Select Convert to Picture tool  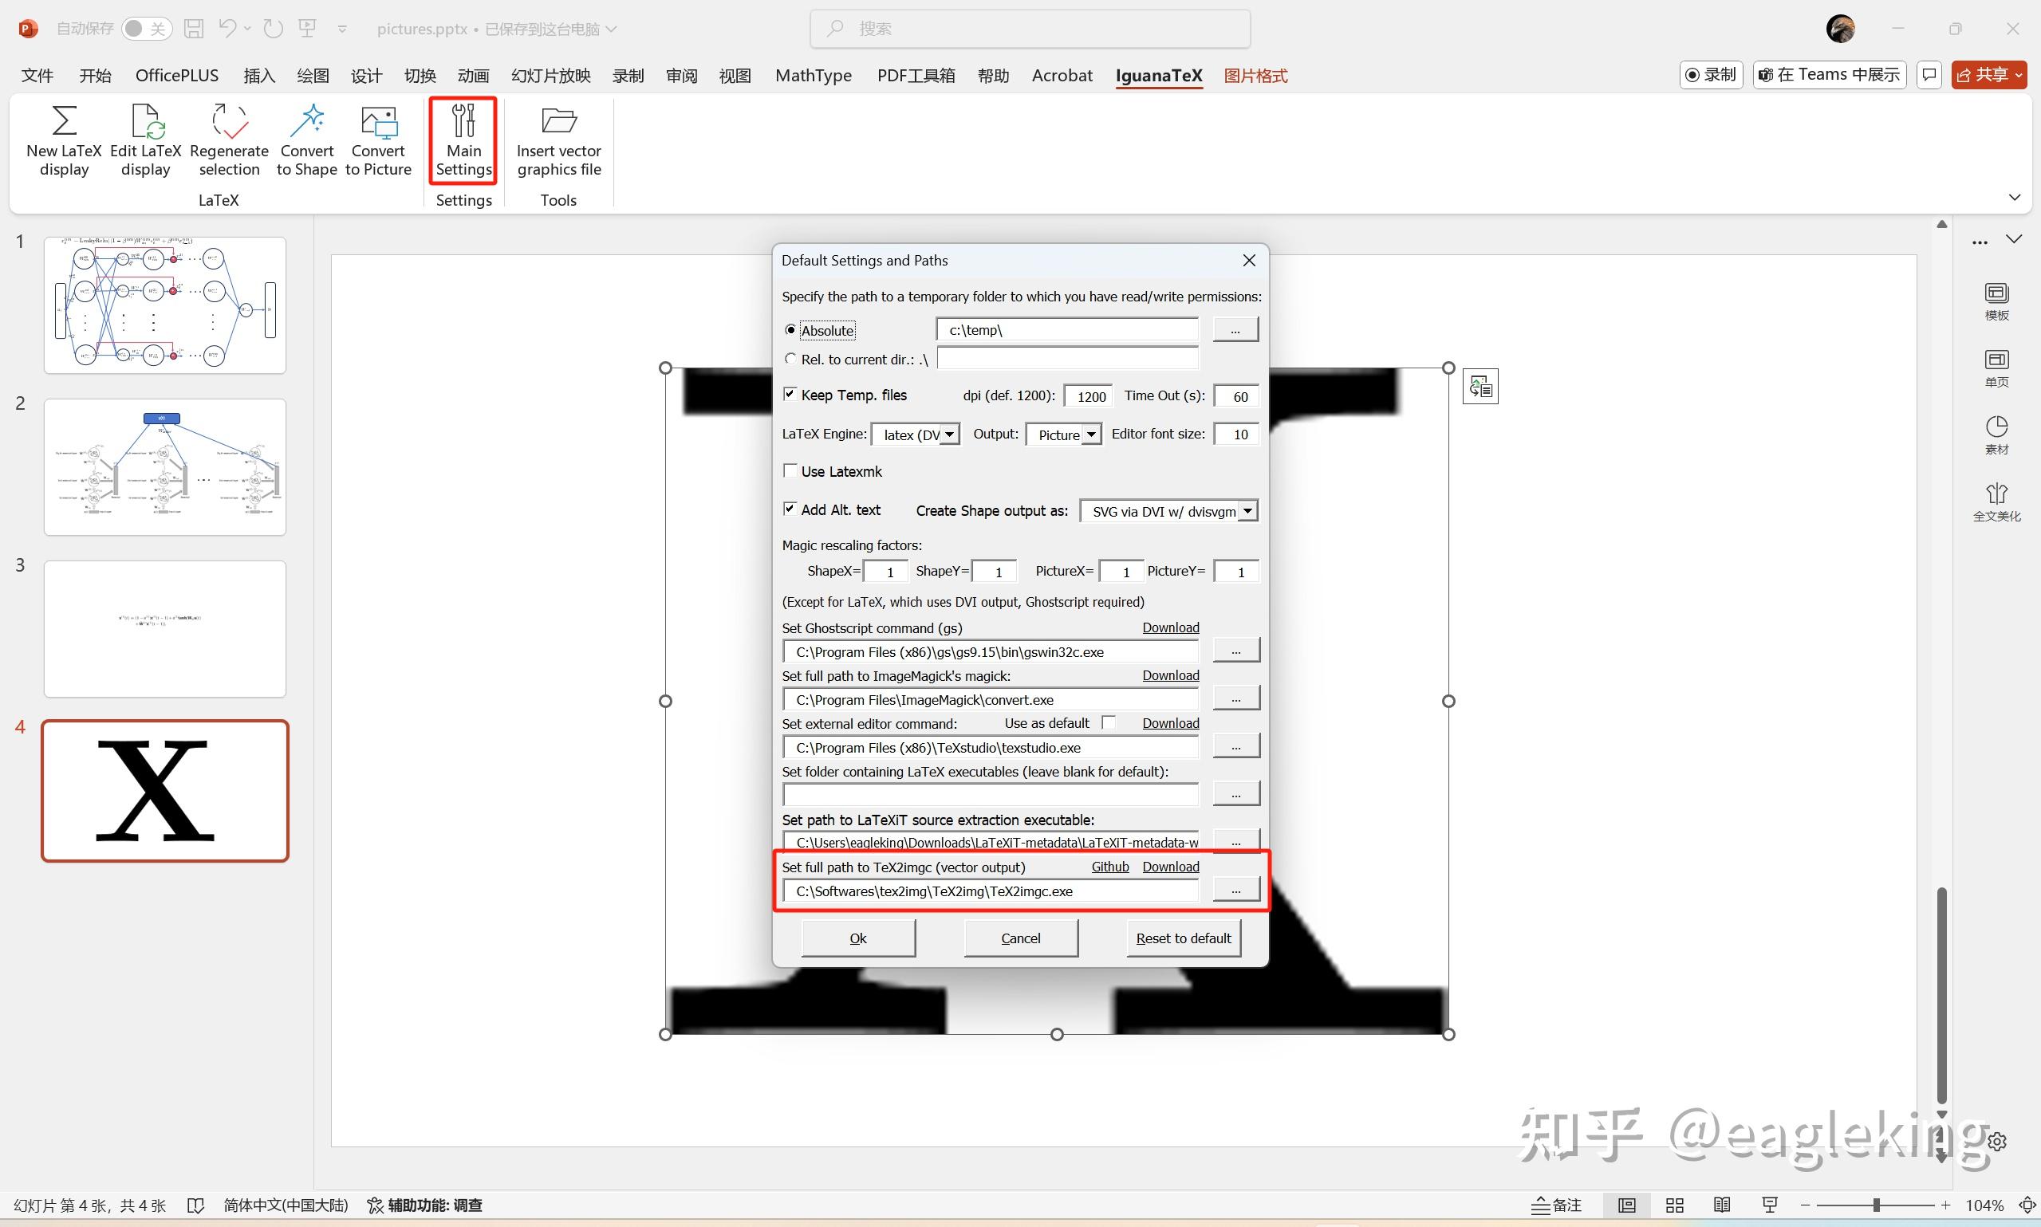378,140
